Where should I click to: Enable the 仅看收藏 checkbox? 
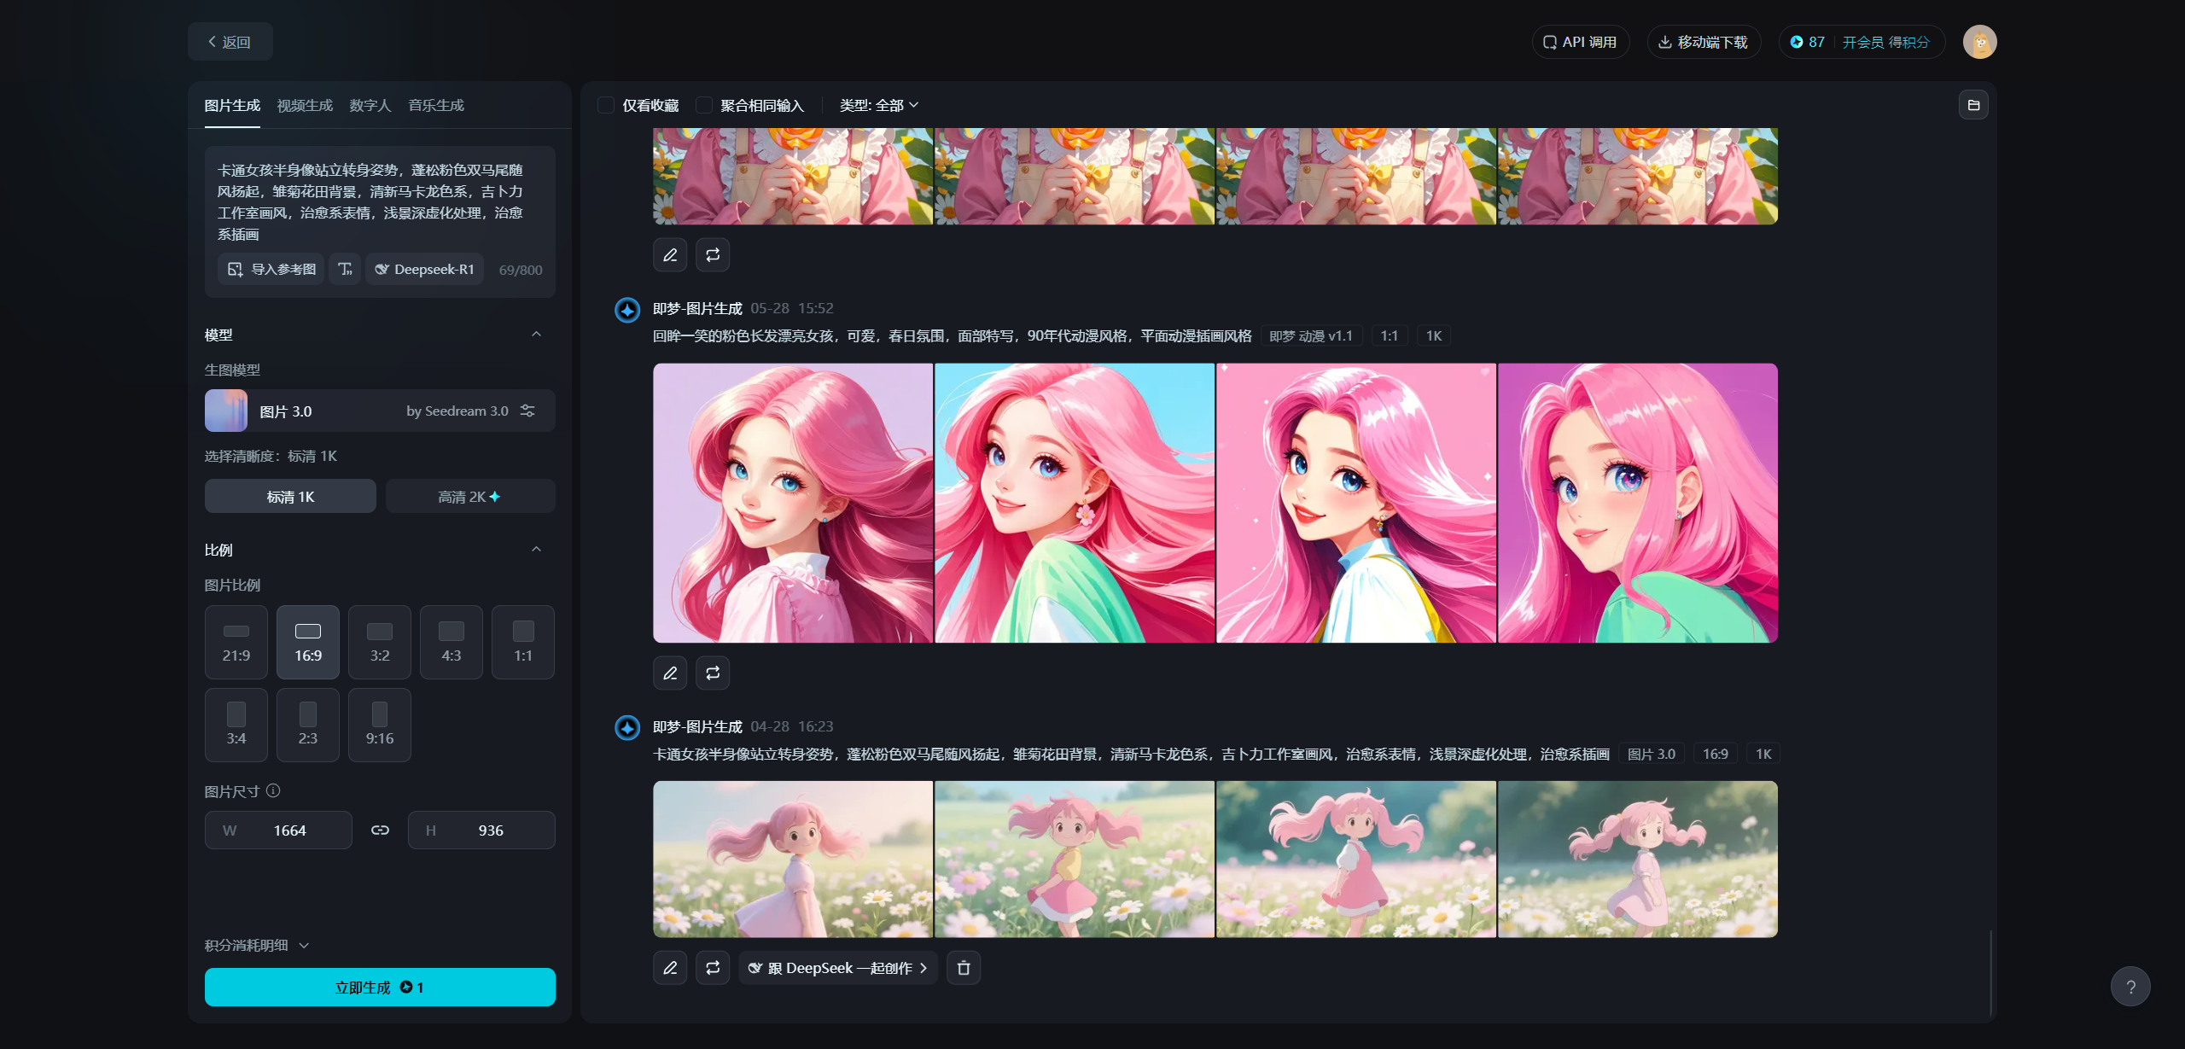[606, 105]
